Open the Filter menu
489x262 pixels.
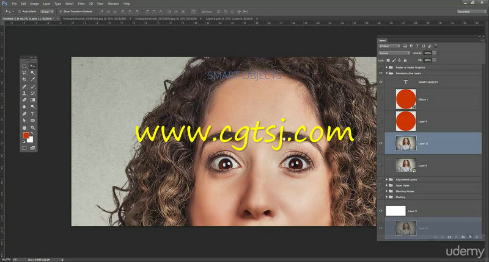coord(81,4)
